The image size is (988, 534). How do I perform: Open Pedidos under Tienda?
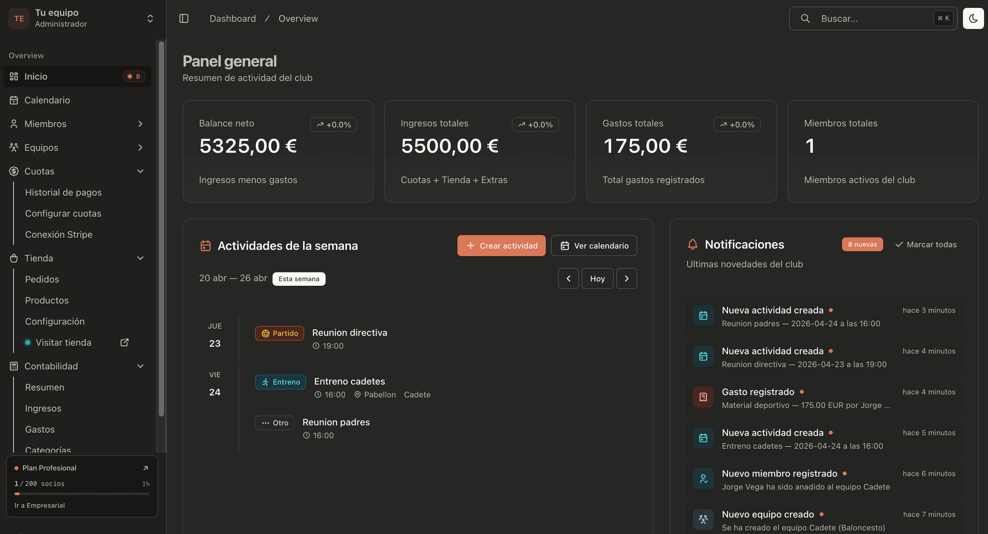pyautogui.click(x=42, y=279)
